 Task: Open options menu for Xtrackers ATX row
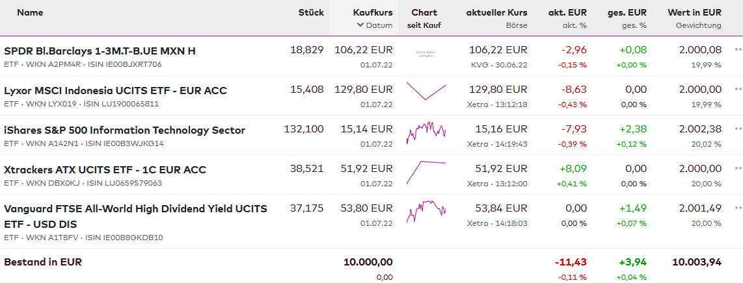click(738, 168)
